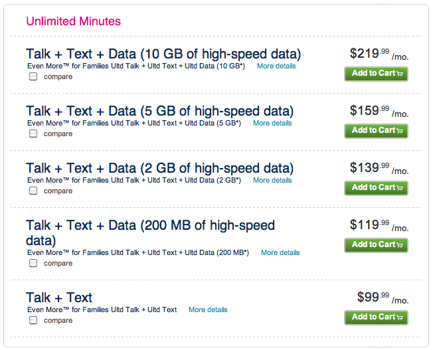This screenshot has width=433, height=350.
Task: Check compare for the 2 GB plan
Action: click(x=33, y=191)
